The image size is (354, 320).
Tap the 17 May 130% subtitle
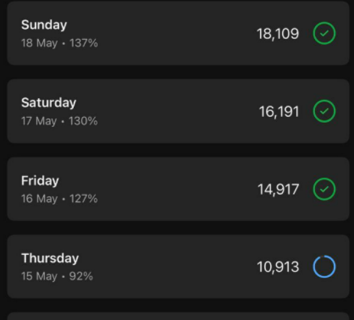(x=59, y=121)
